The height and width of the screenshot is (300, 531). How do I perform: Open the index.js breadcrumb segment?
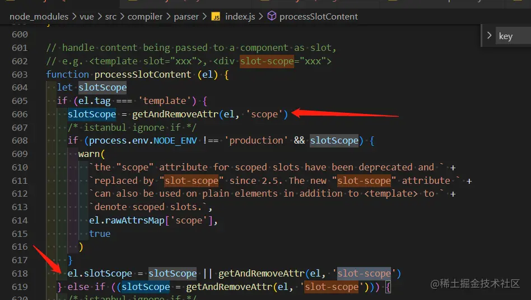point(240,17)
